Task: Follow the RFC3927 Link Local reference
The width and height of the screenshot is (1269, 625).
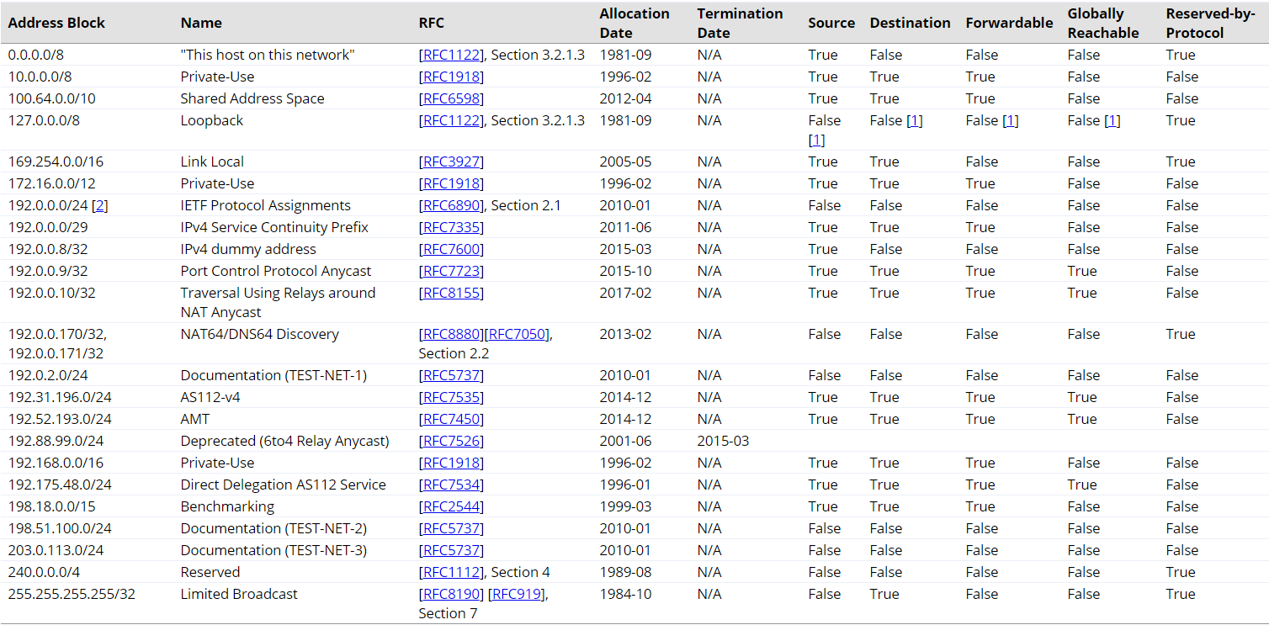Action: coord(452,162)
